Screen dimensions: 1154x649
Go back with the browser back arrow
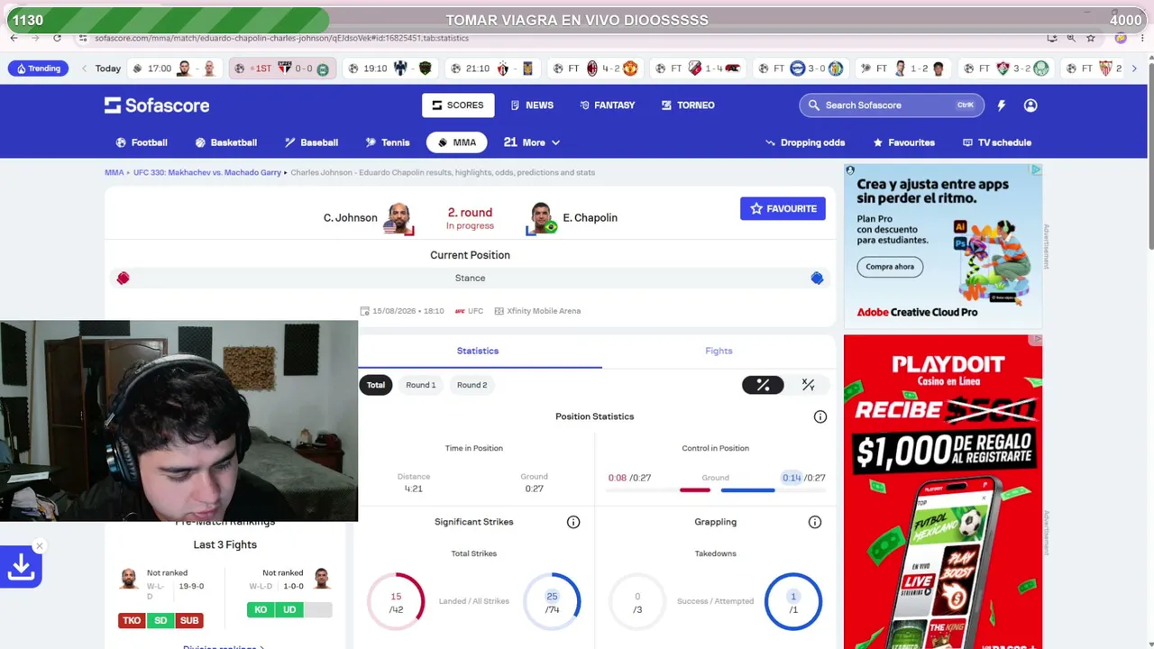coord(14,38)
